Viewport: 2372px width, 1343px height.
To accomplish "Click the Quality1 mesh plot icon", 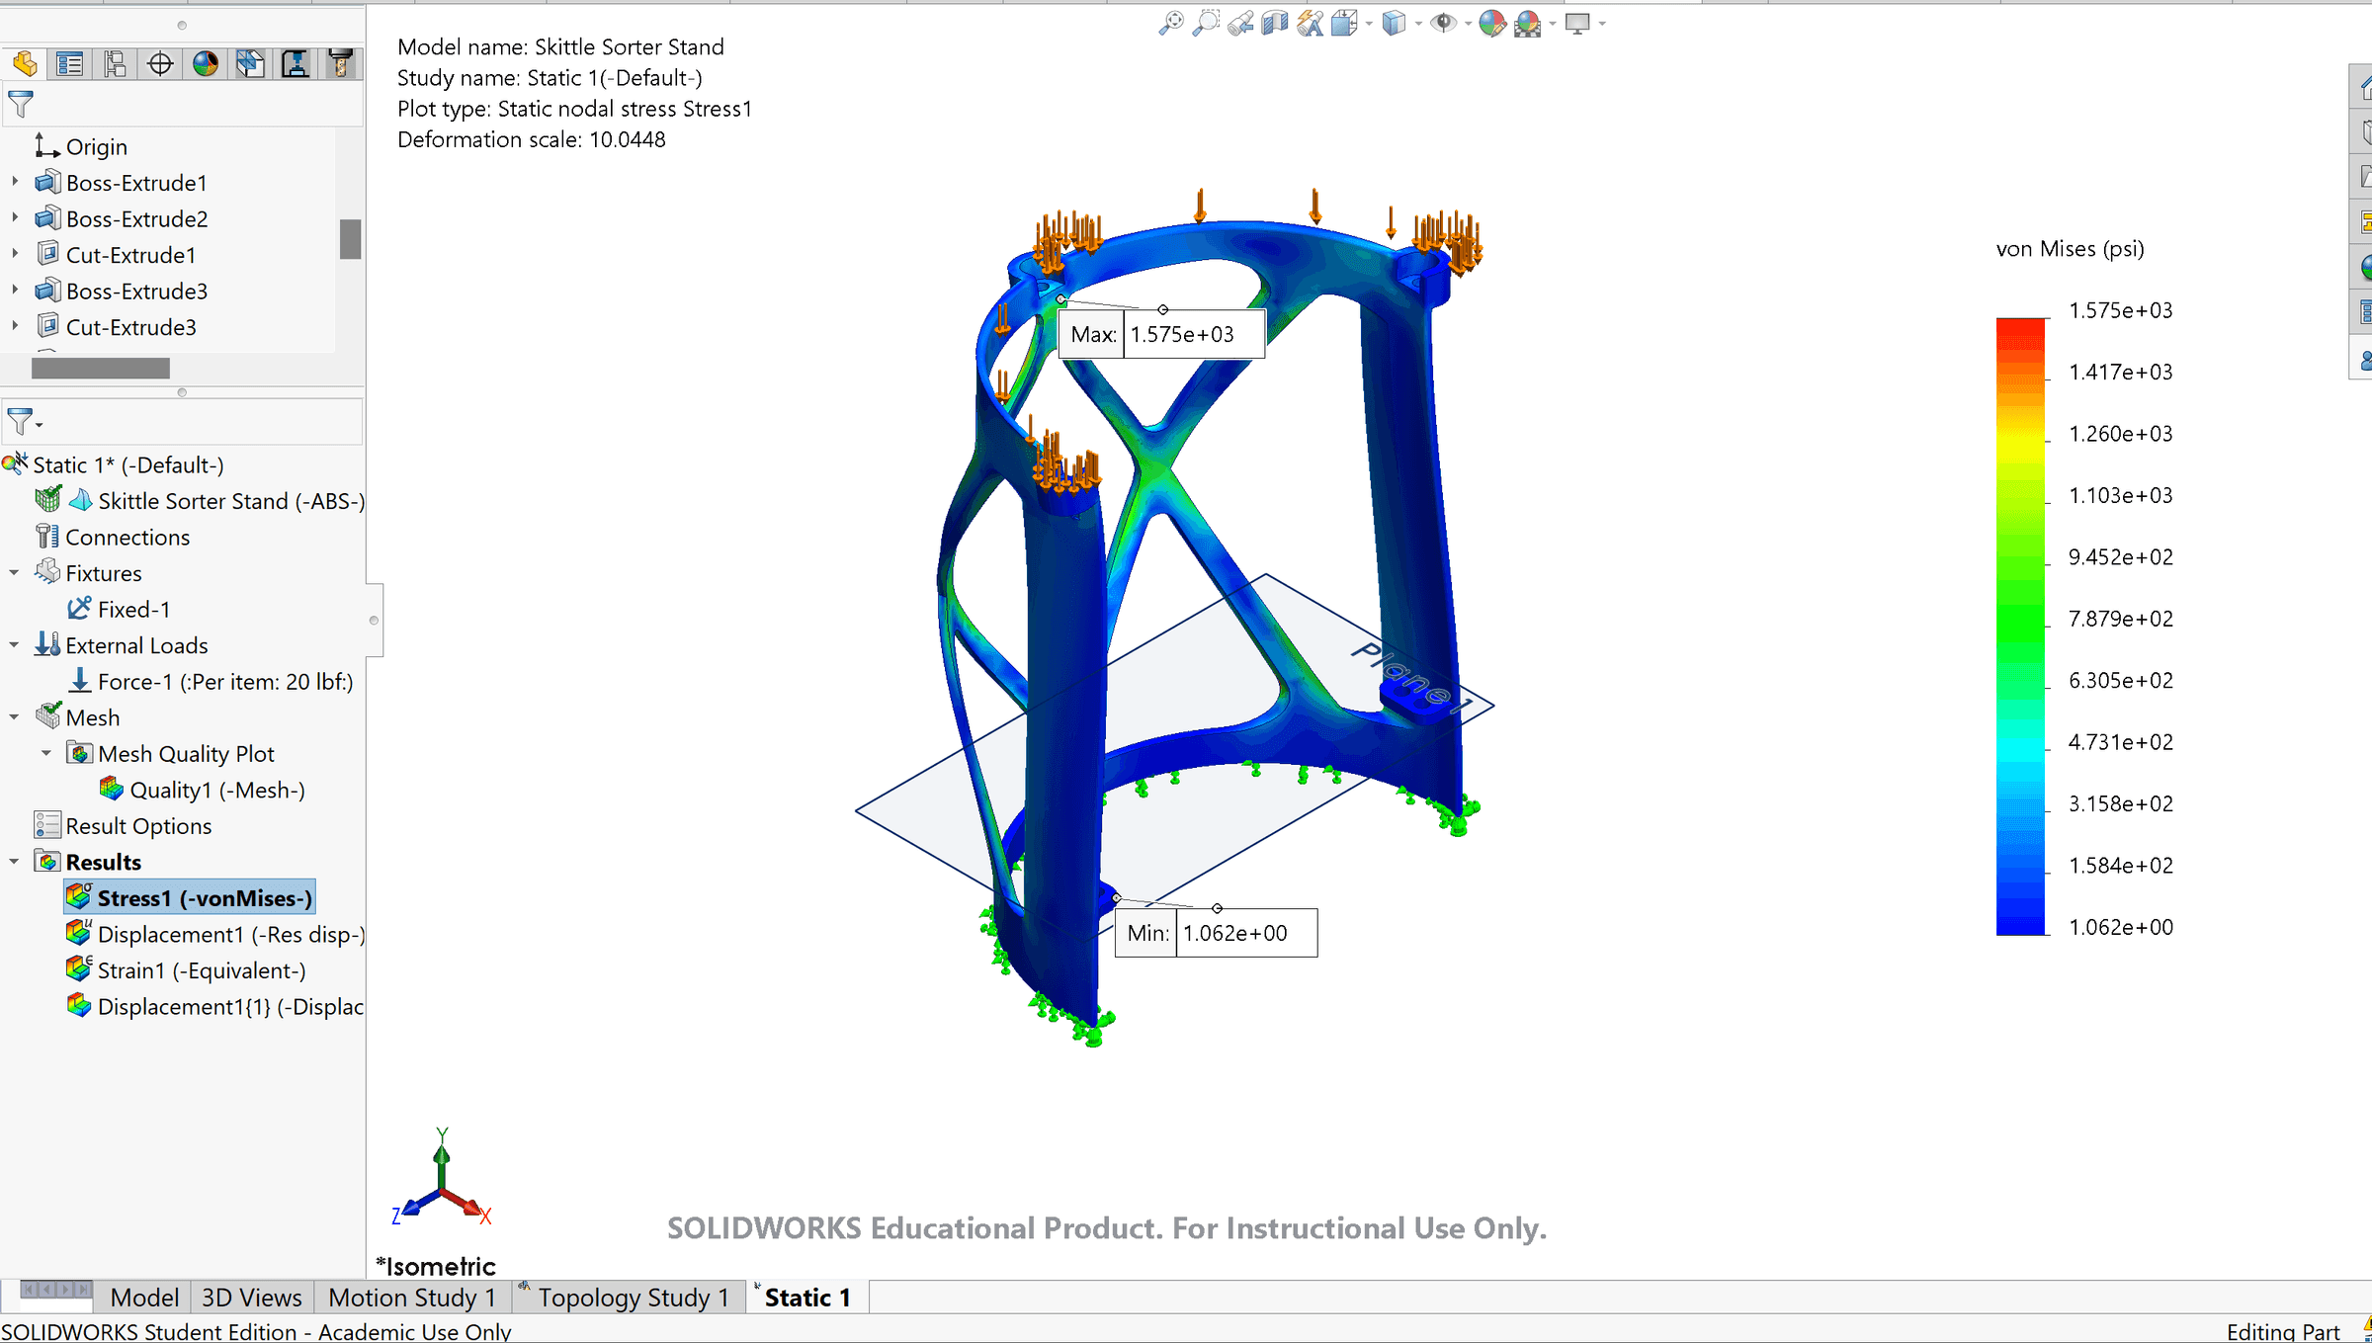I will [x=112, y=790].
